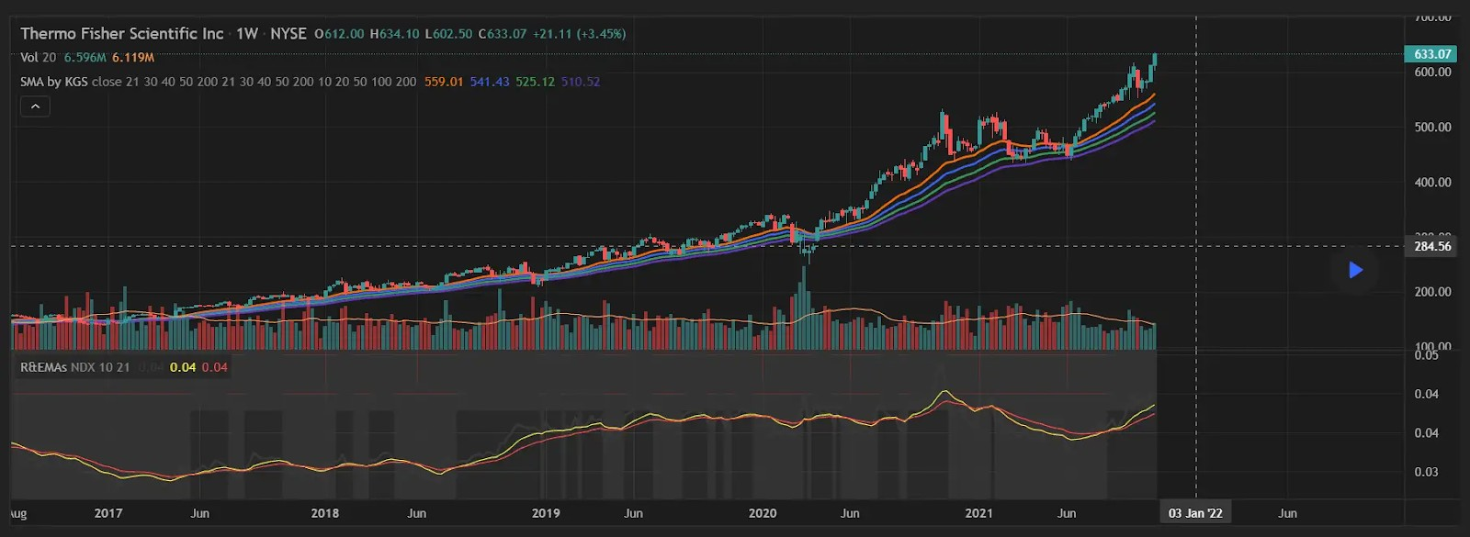1470x537 pixels.
Task: Click 2019 on the time axis
Action: click(x=546, y=513)
